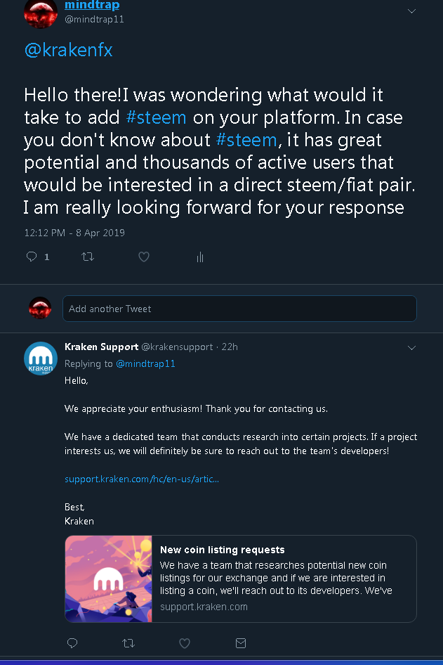Viewport: 443px width, 665px height.
Task: Click the Add another Tweet field
Action: 239,309
